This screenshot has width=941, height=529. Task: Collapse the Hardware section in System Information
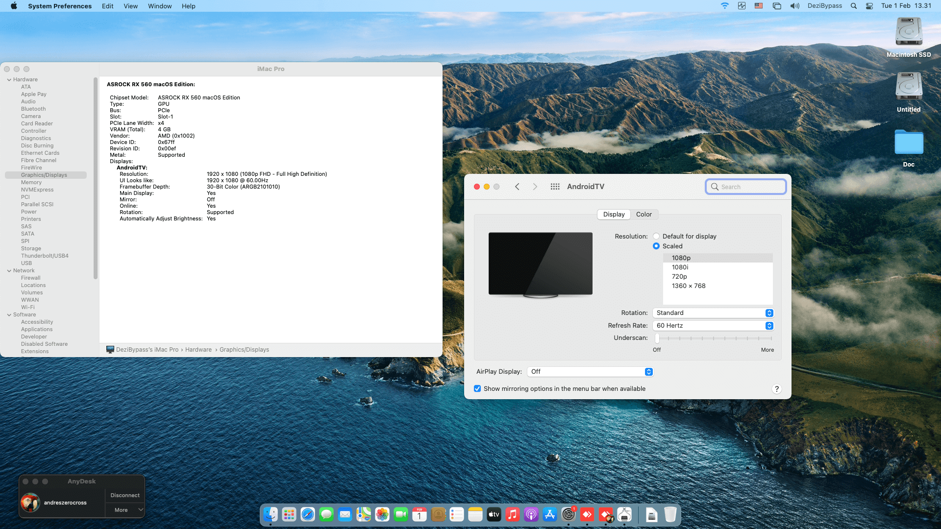coord(9,79)
